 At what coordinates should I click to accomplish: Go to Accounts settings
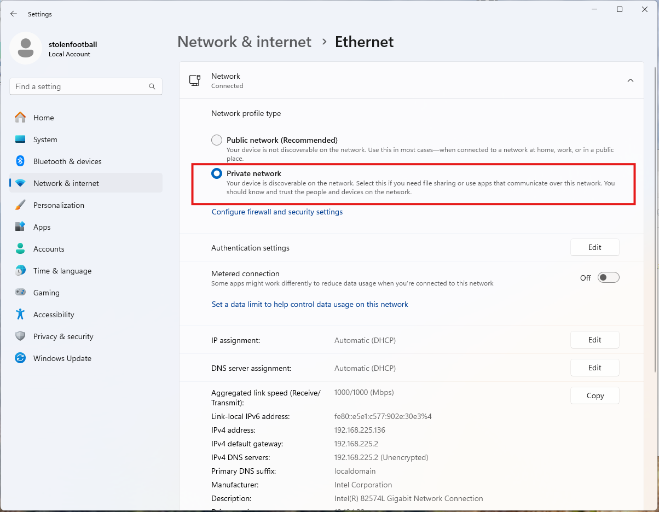(86, 248)
